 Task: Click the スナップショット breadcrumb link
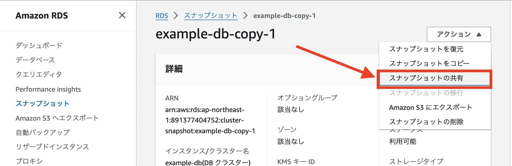click(x=211, y=16)
